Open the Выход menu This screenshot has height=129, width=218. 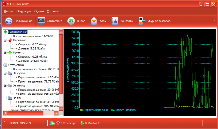coord(9,12)
